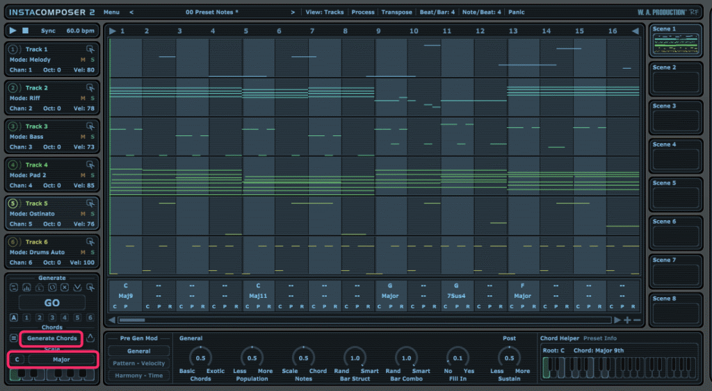Screen dimensions: 712x391
Task: Switch to Harmony - Time tab
Action: tap(138, 376)
